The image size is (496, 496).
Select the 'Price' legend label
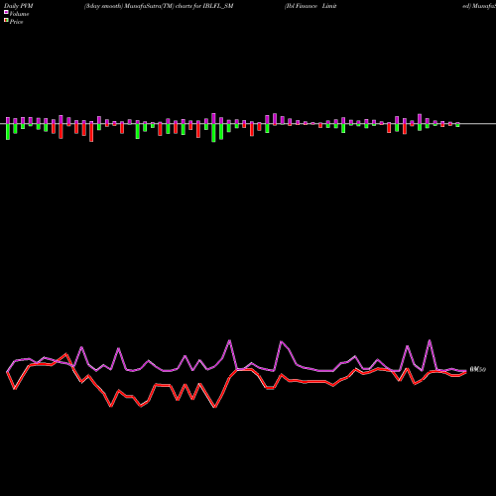tap(16, 22)
